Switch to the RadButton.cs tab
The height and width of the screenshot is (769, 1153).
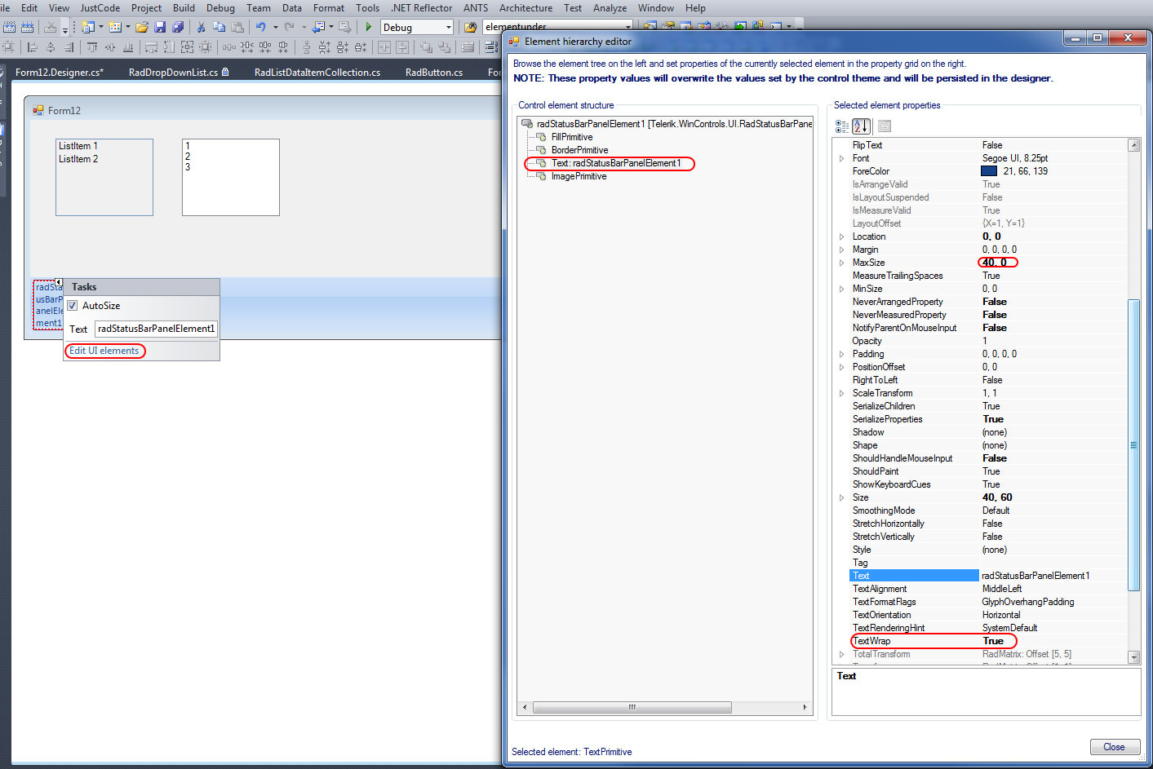pyautogui.click(x=434, y=73)
